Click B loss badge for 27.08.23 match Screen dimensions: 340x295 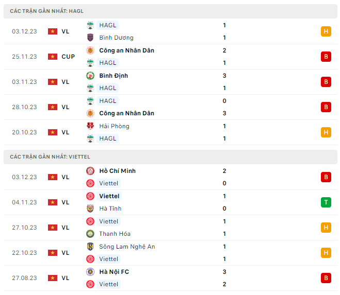[326, 278]
